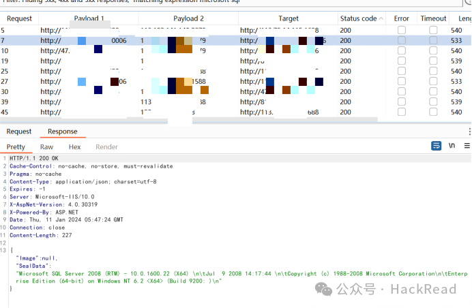Click the Cache-Control header line
The width and height of the screenshot is (472, 308).
click(91, 166)
